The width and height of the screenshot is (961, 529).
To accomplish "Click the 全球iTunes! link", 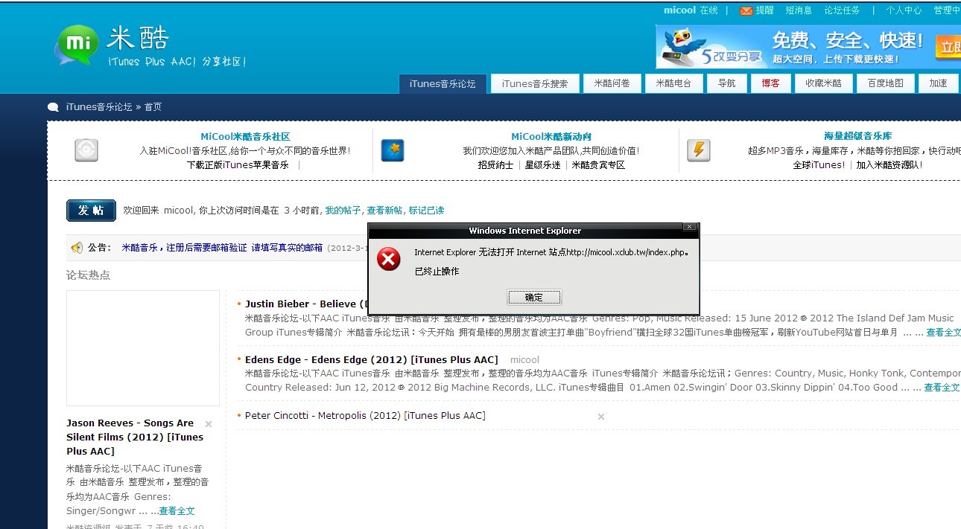I will click(x=819, y=165).
